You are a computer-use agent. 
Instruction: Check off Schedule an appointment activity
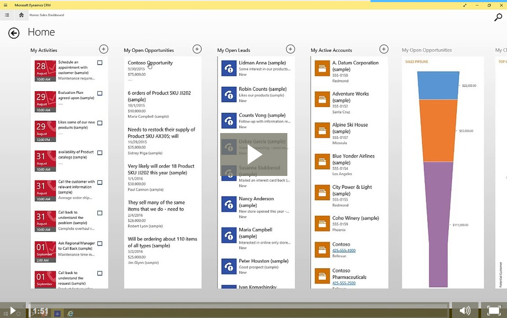coord(100,63)
